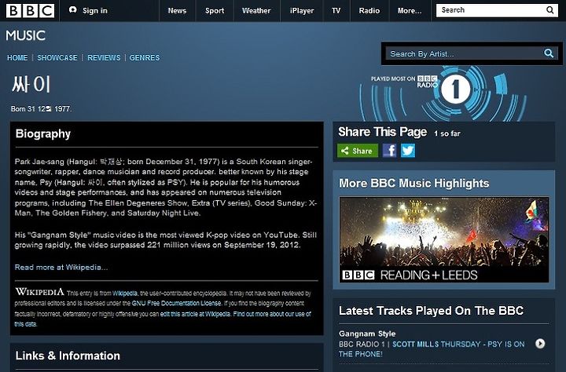Click the BBC logo
Image resolution: width=566 pixels, height=372 pixels.
[x=30, y=10]
